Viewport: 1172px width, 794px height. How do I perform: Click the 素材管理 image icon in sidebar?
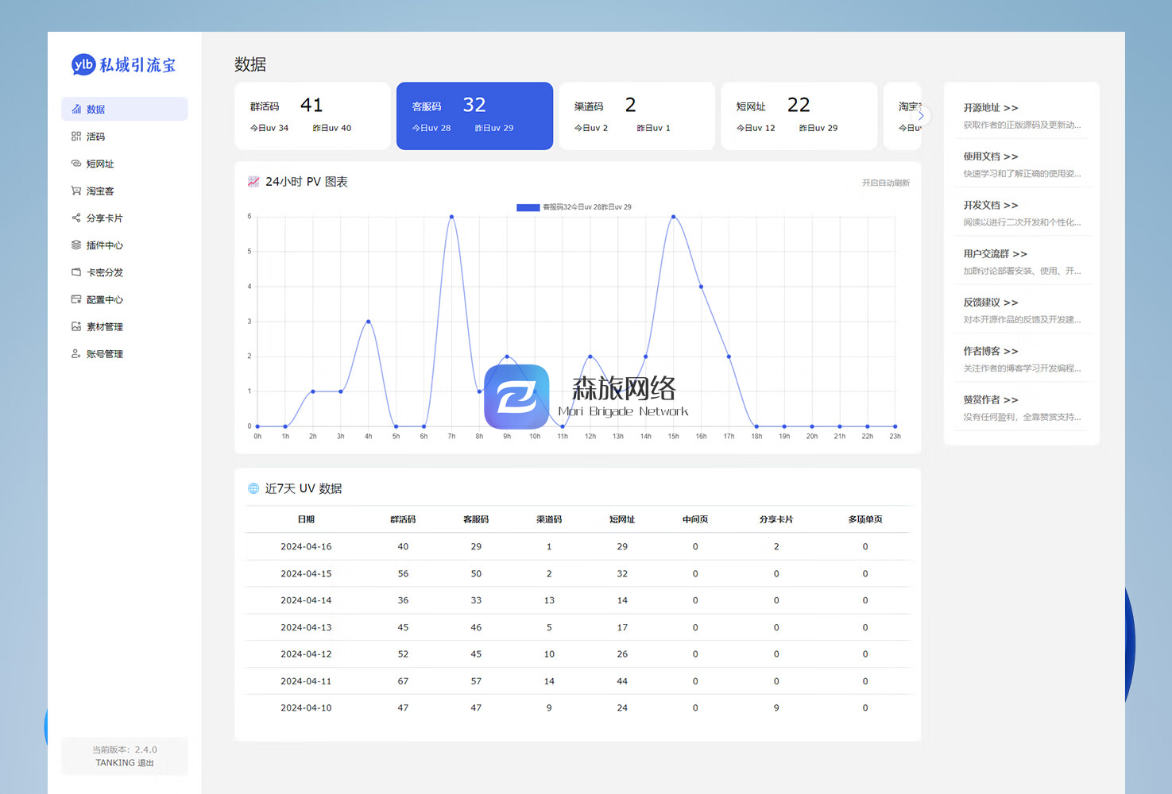76,326
